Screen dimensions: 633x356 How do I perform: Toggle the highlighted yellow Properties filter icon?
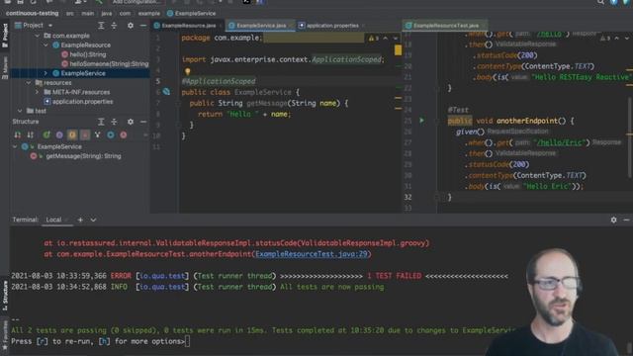coord(72,134)
